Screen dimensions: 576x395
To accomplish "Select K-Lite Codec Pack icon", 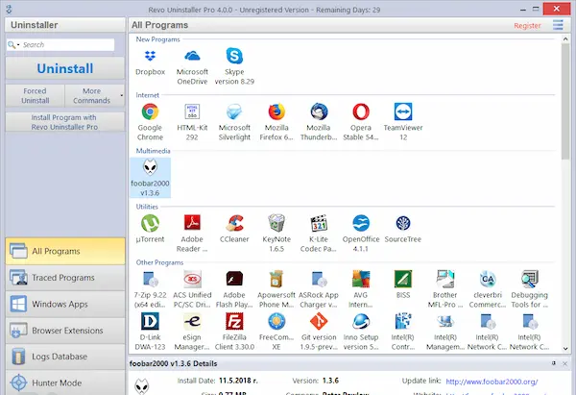I will (x=319, y=223).
